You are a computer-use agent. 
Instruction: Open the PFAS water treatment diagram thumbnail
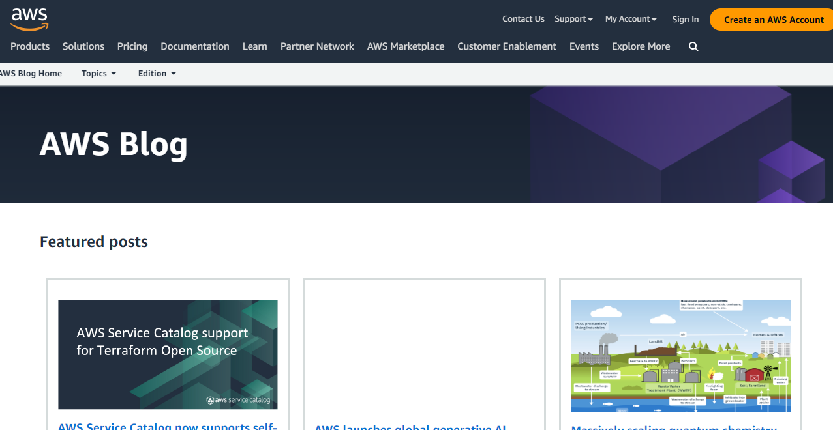coord(680,356)
